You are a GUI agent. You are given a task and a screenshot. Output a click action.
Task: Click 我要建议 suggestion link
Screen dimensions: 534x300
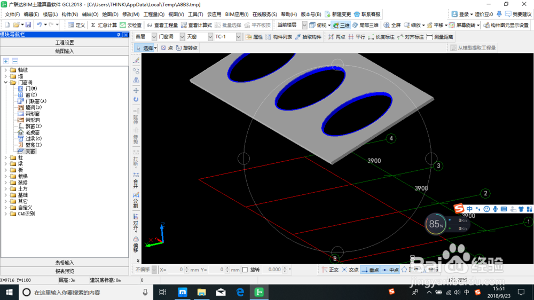click(x=519, y=14)
